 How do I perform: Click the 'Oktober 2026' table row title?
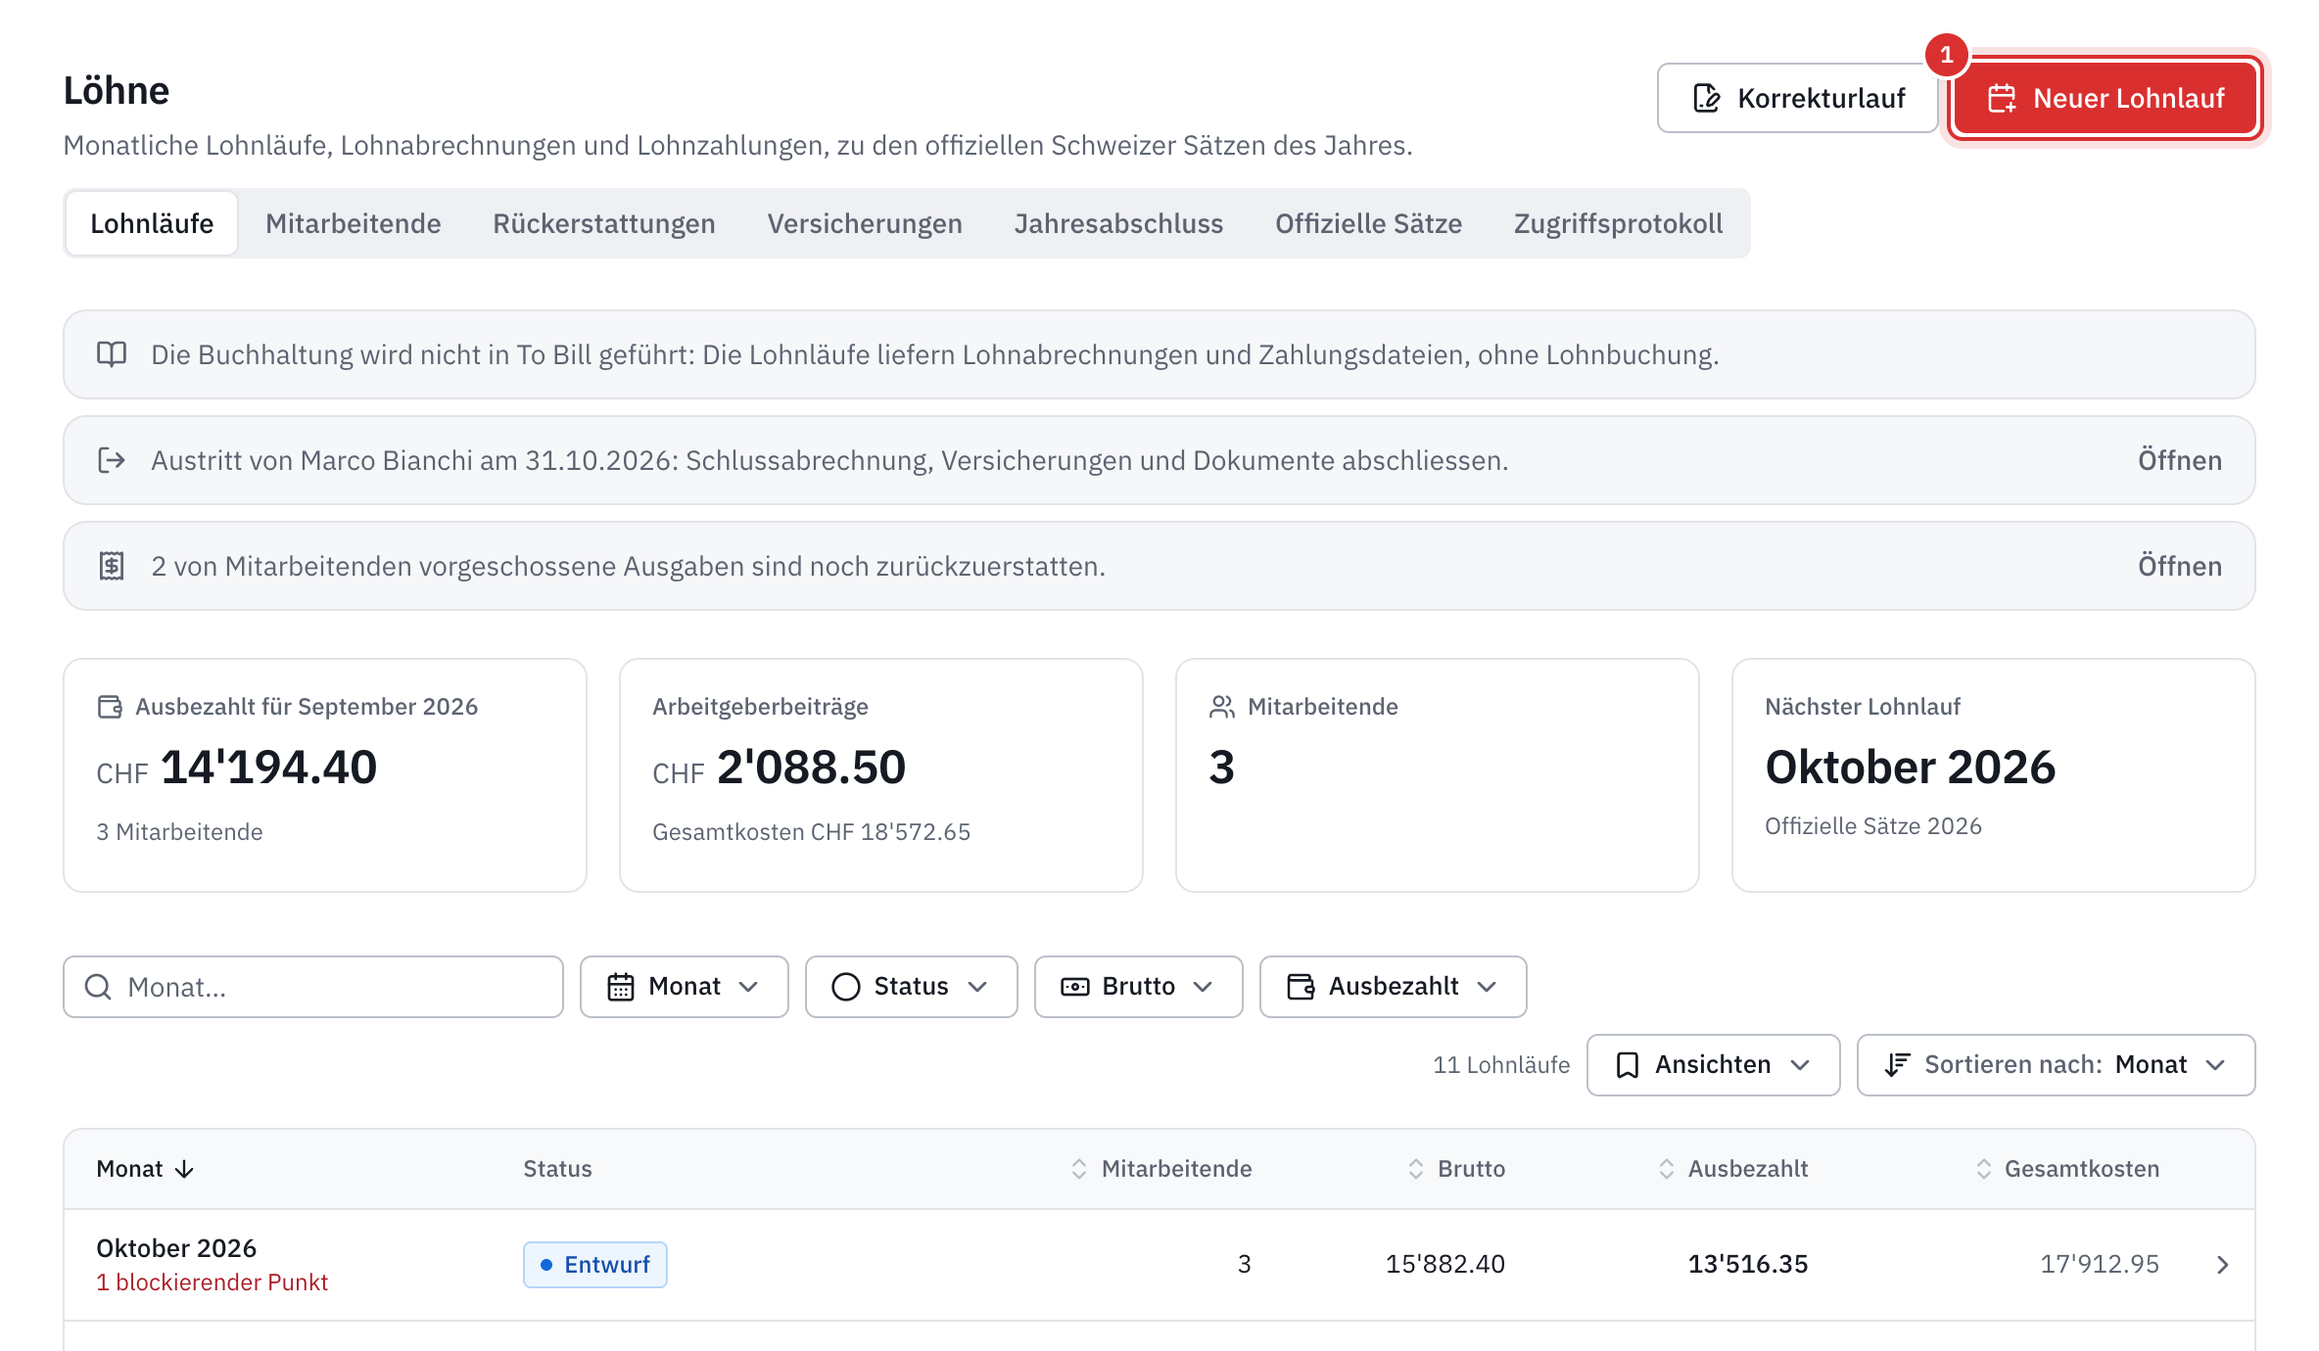tap(176, 1248)
